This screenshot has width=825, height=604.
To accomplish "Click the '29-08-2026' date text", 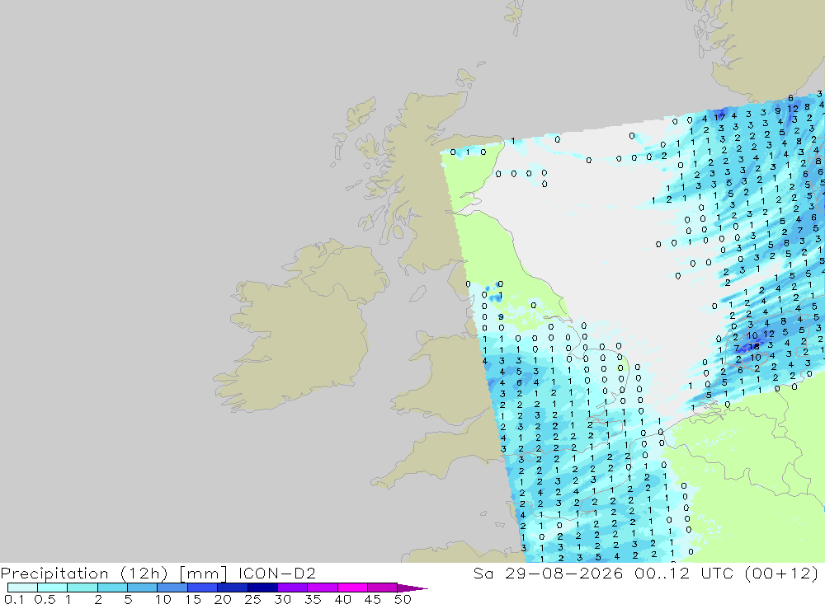I will click(564, 573).
